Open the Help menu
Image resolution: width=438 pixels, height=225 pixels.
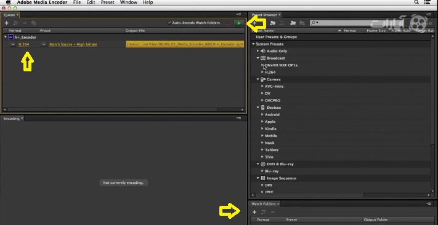coord(148,2)
